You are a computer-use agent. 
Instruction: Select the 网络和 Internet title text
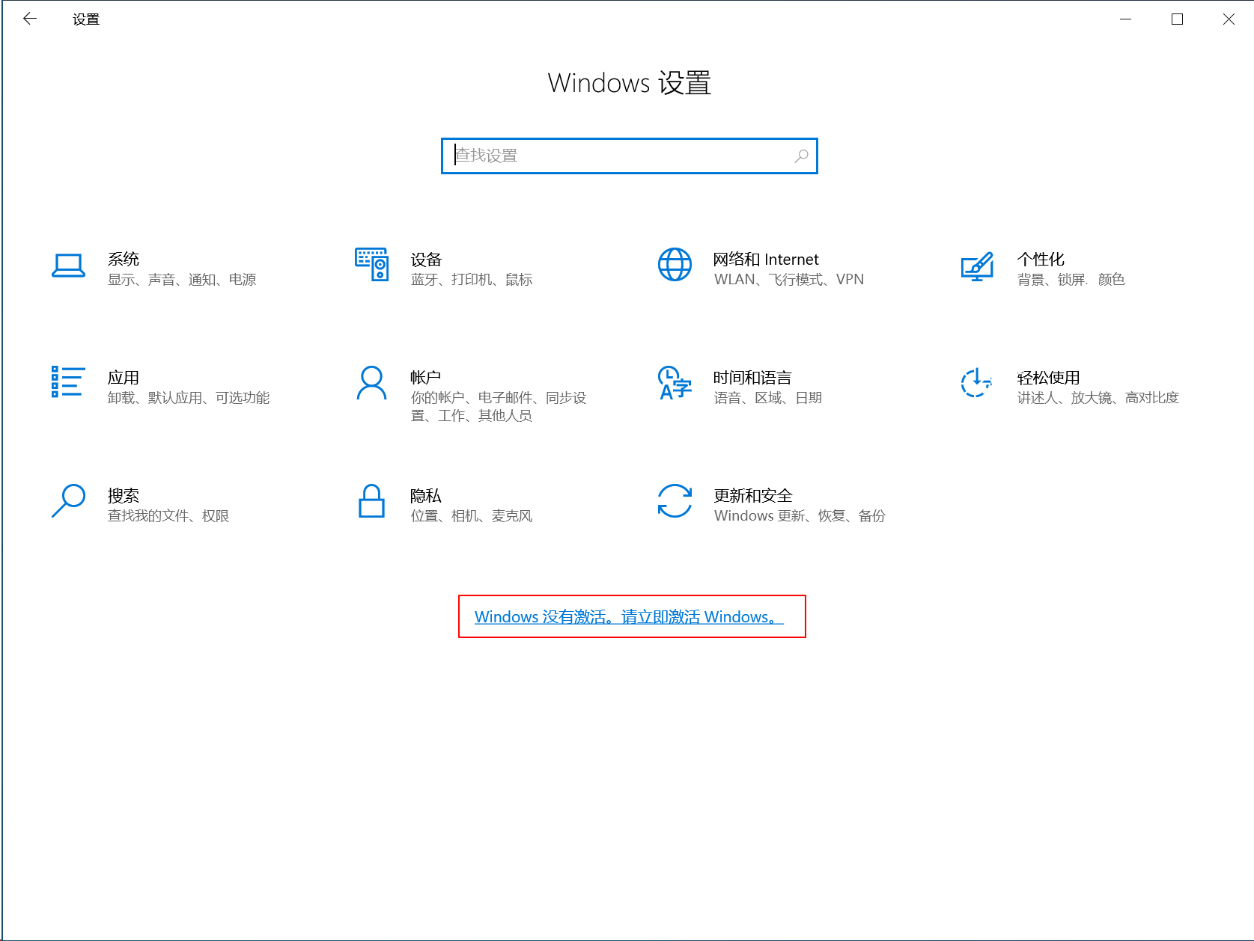tap(765, 260)
